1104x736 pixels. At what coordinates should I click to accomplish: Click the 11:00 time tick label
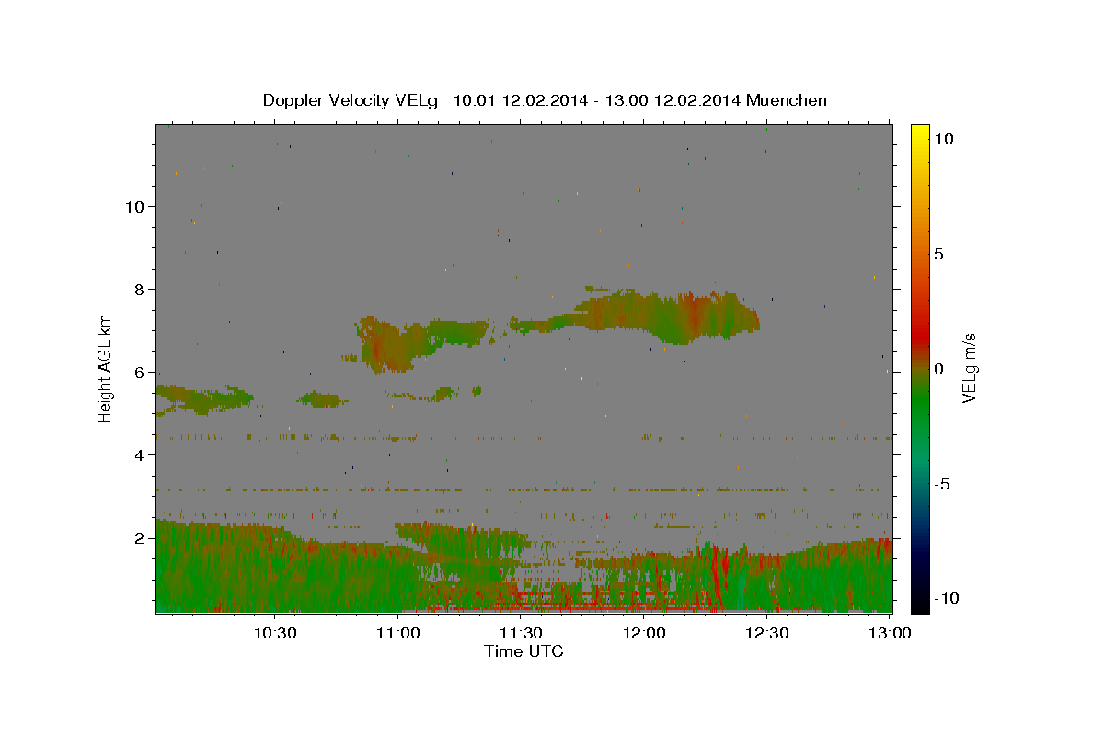398,633
